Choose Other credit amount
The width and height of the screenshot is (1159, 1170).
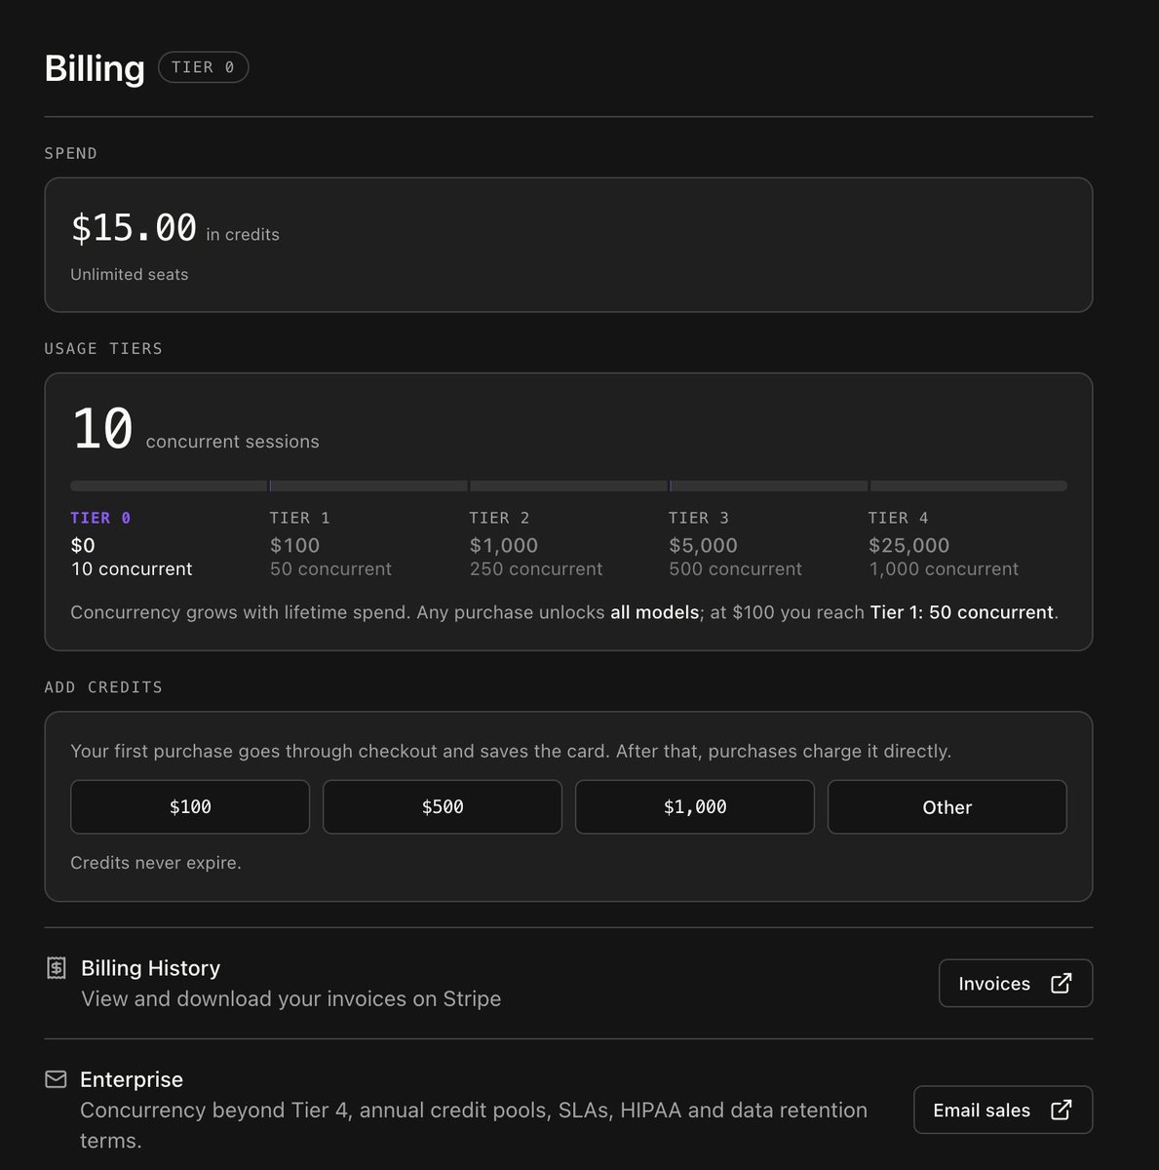(x=947, y=807)
